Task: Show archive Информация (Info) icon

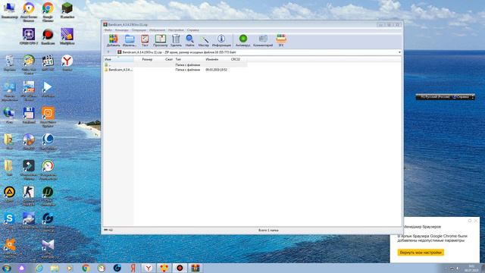Action: [x=221, y=40]
